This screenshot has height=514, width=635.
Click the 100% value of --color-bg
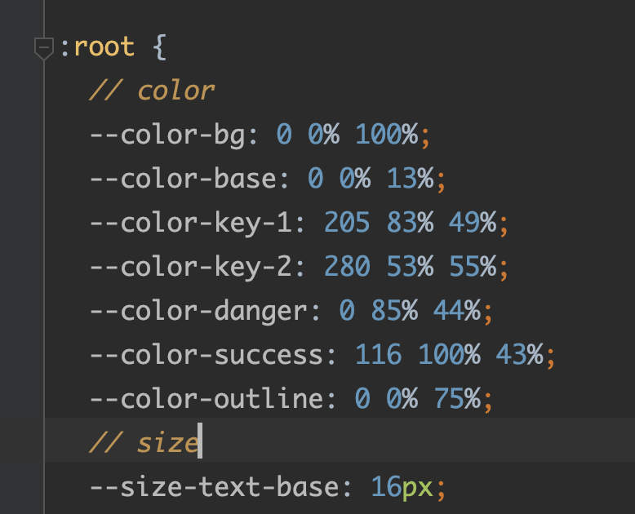click(x=387, y=135)
